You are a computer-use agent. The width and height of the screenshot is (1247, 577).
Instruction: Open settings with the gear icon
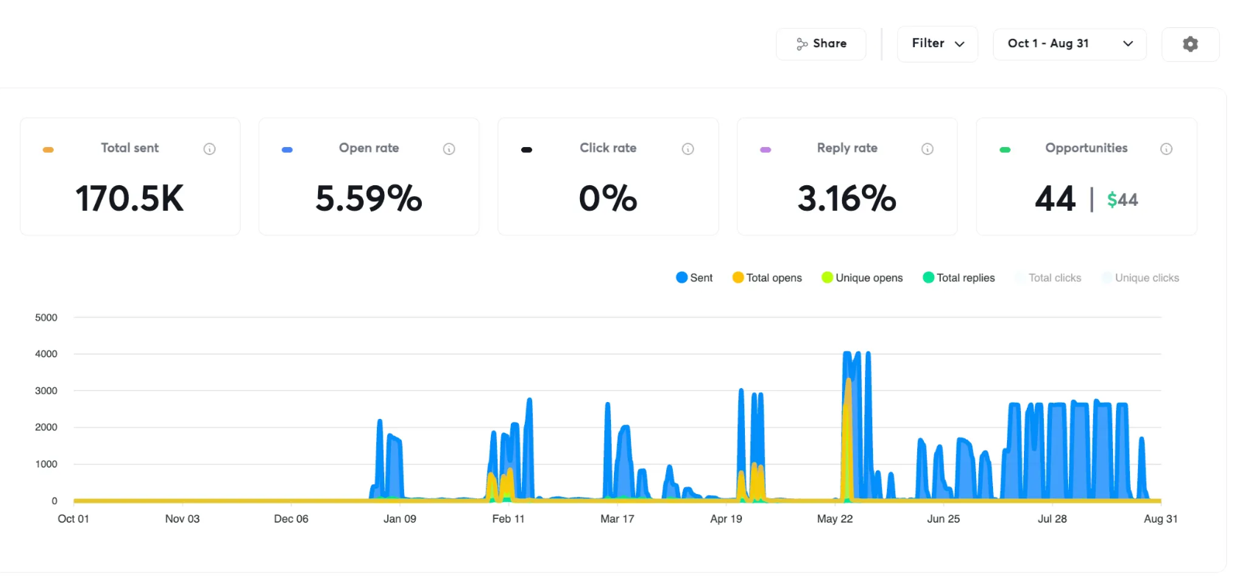click(1190, 44)
